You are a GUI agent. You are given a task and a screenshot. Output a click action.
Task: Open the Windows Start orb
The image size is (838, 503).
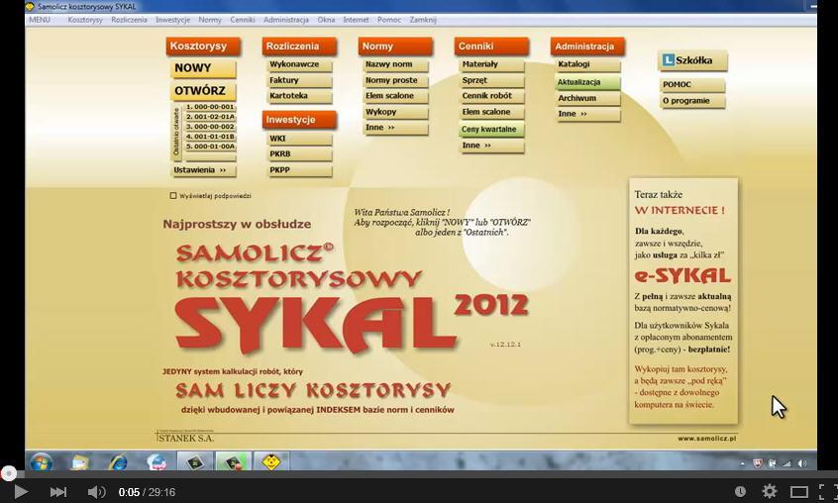click(42, 461)
